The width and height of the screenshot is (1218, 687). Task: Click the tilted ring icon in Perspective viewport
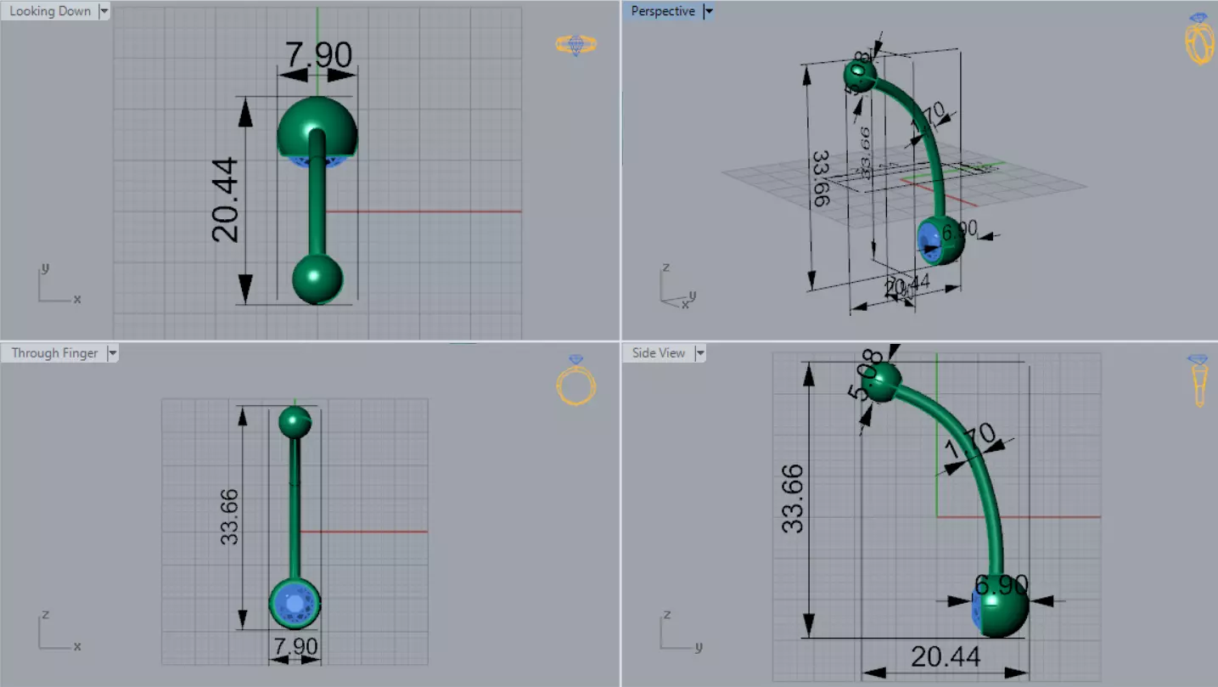(x=1198, y=38)
